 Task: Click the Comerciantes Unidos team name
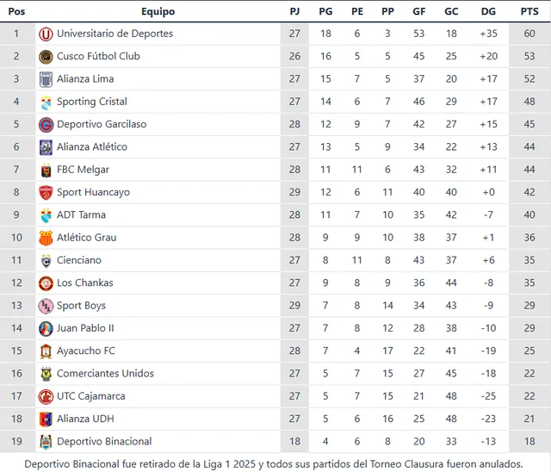coord(105,373)
